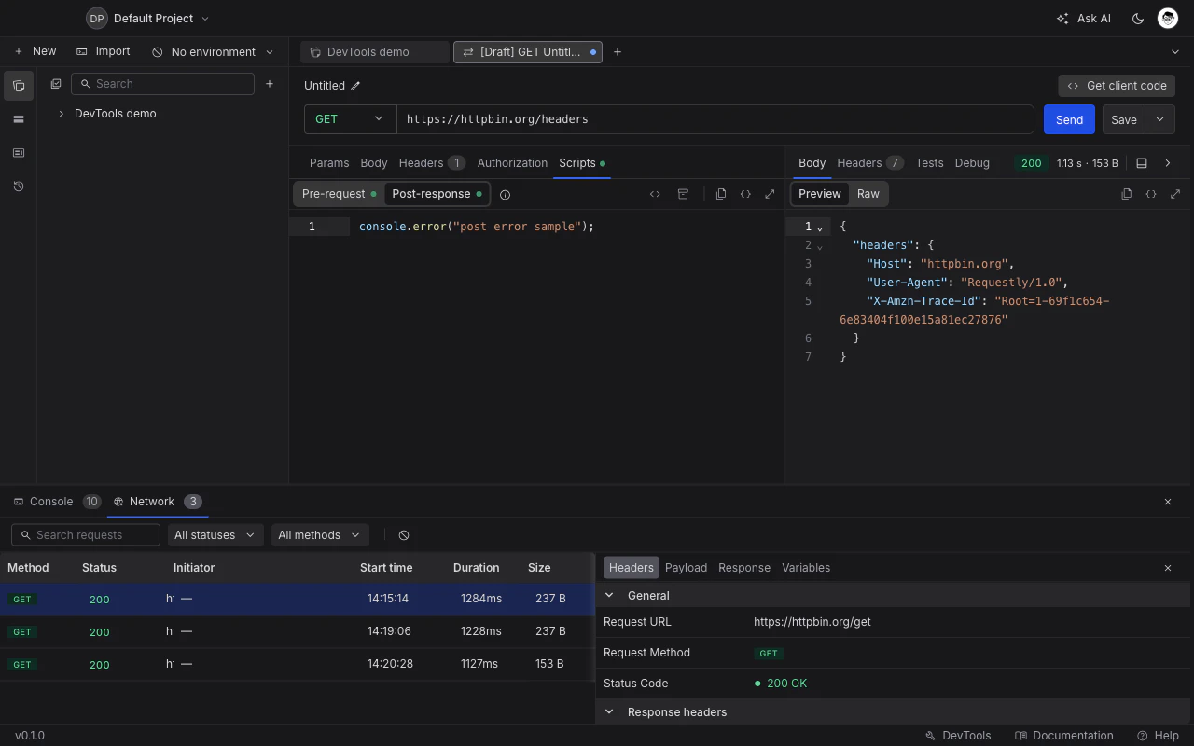Open the Collections sidebar icon
This screenshot has width=1194, height=746.
point(19,86)
